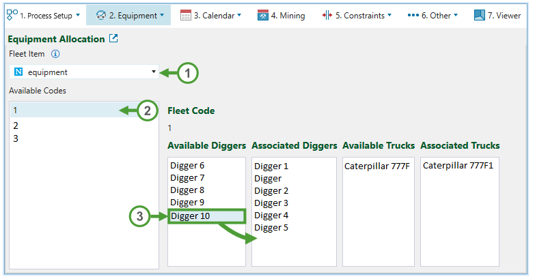Click the Viewer tab icon
Viewport: 535px width, 279px height.
click(x=480, y=15)
